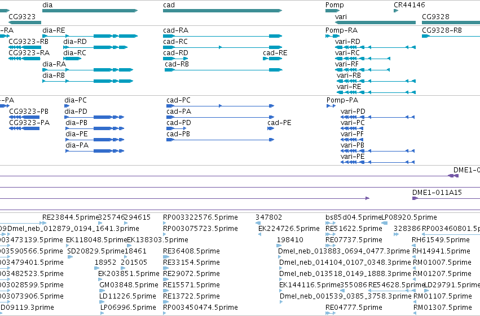Click the cad-PB protein label

tap(178, 134)
